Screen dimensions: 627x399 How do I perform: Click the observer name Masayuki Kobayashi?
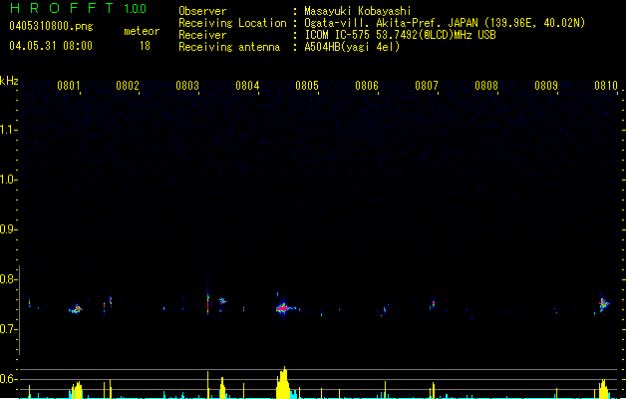[358, 11]
